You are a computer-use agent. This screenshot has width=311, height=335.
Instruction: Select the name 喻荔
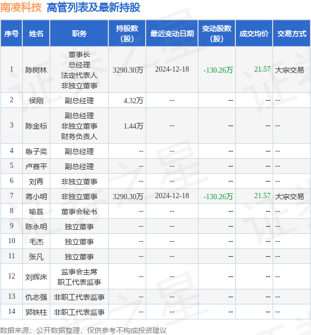click(x=36, y=212)
